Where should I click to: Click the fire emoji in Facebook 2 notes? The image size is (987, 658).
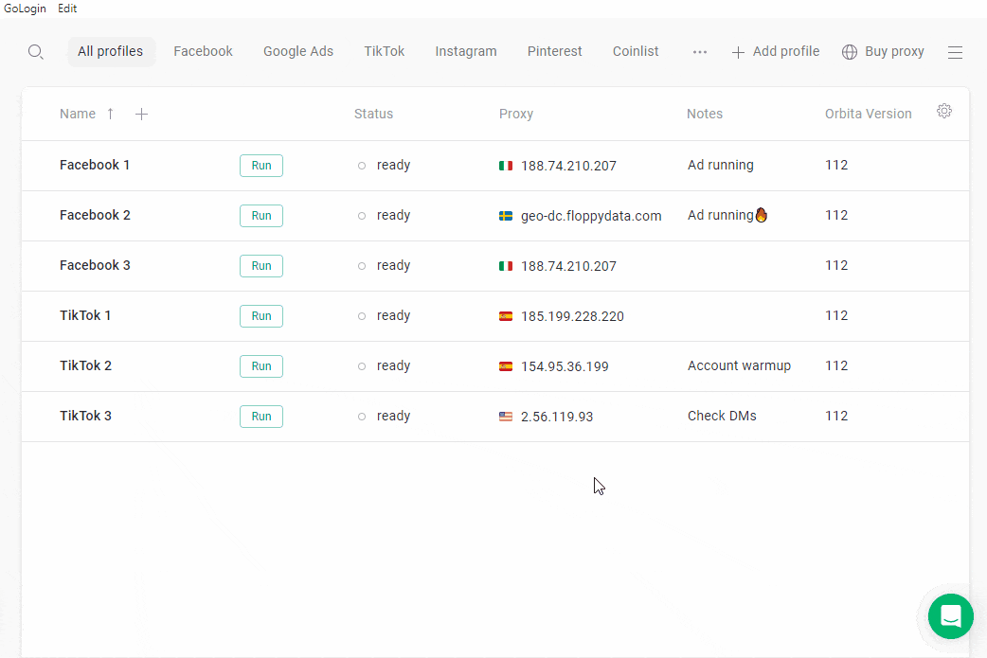tap(762, 215)
